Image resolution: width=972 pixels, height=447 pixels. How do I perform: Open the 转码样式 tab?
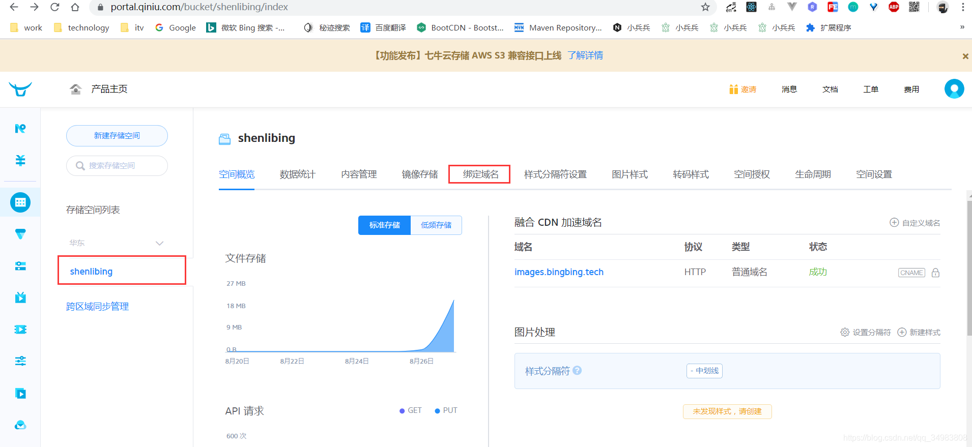tap(691, 174)
